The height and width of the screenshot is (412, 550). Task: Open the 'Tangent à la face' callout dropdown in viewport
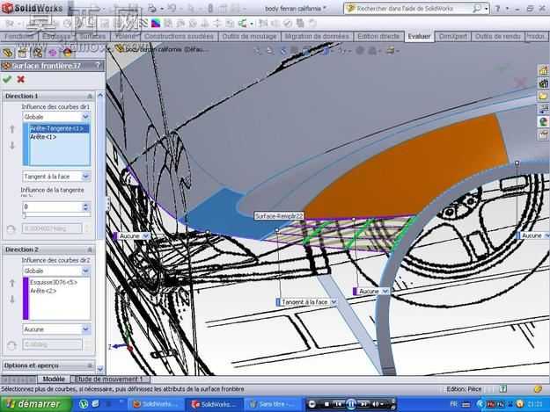pos(334,301)
